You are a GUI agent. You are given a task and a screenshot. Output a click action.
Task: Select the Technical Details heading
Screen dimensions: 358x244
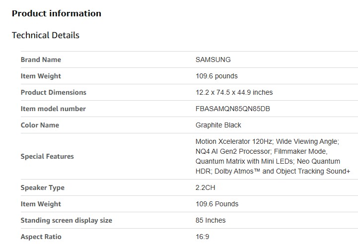coord(45,35)
